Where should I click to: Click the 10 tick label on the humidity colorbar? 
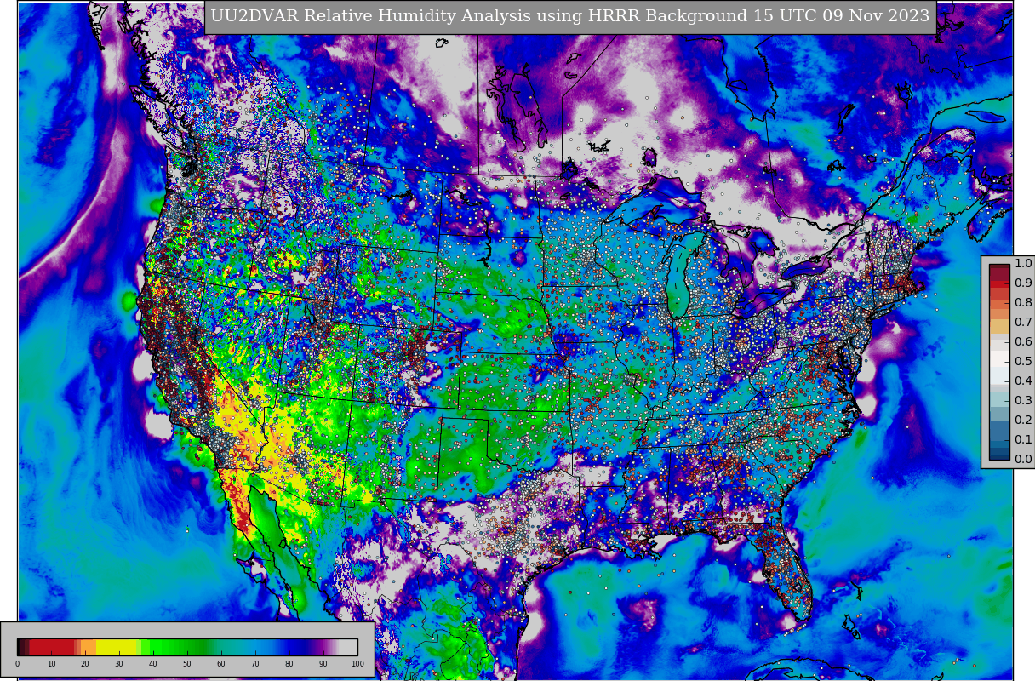click(x=51, y=664)
